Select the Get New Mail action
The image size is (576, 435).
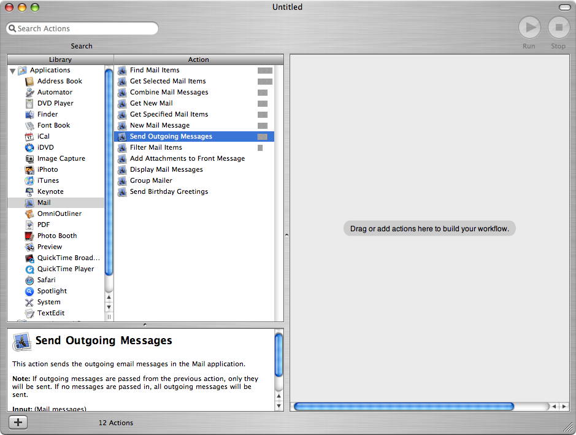(194, 103)
